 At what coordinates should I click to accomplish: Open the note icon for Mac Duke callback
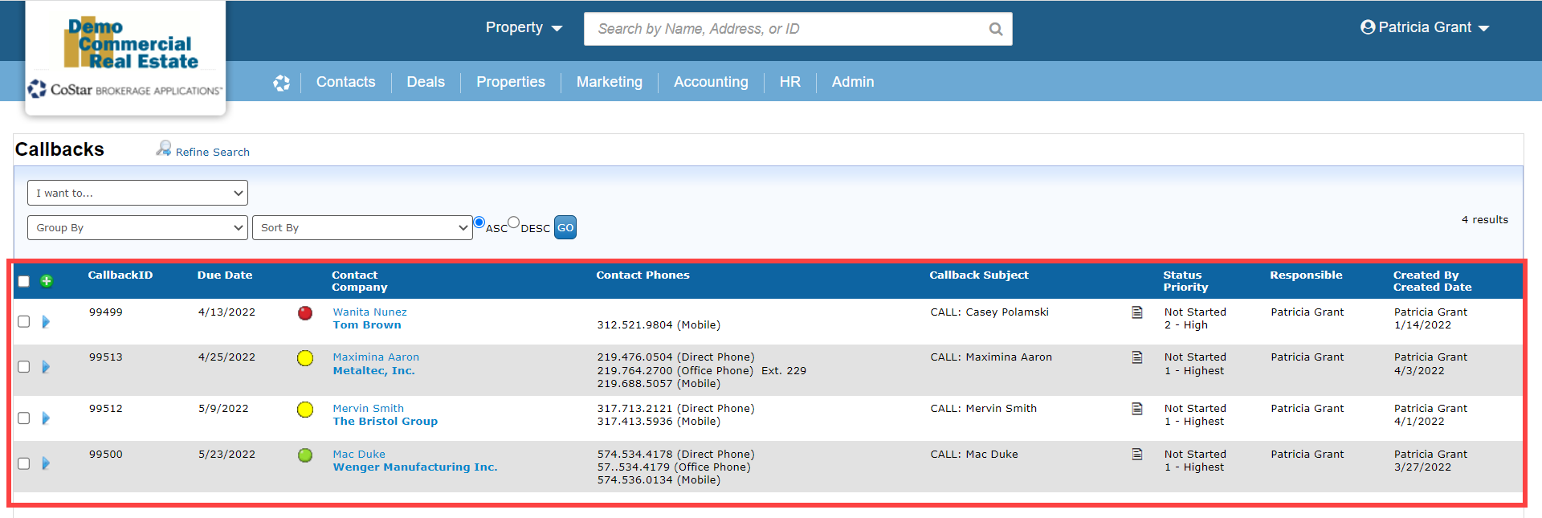point(1136,455)
